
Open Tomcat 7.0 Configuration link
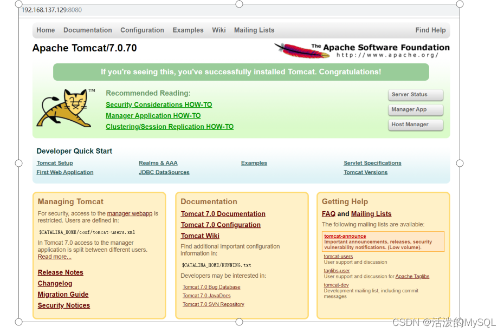pyautogui.click(x=221, y=225)
